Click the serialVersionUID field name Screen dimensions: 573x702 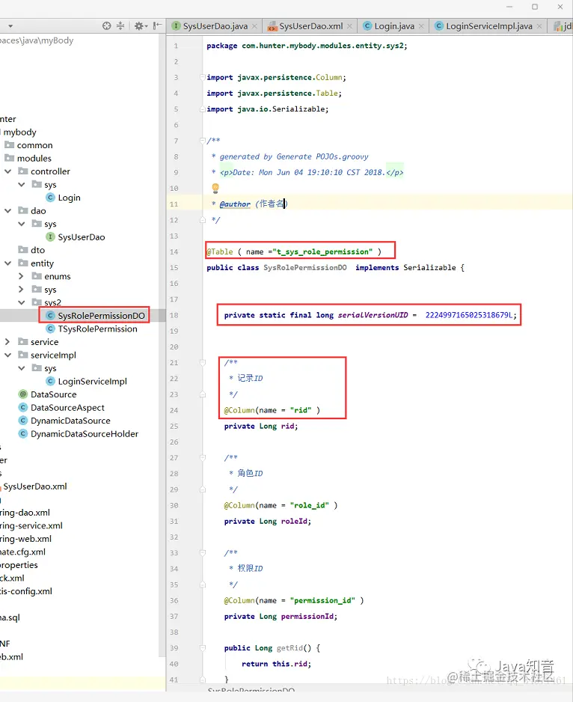pyautogui.click(x=373, y=315)
